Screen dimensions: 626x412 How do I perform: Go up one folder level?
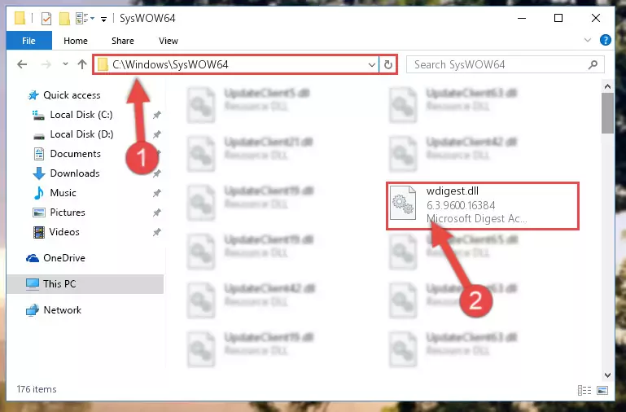click(x=82, y=64)
